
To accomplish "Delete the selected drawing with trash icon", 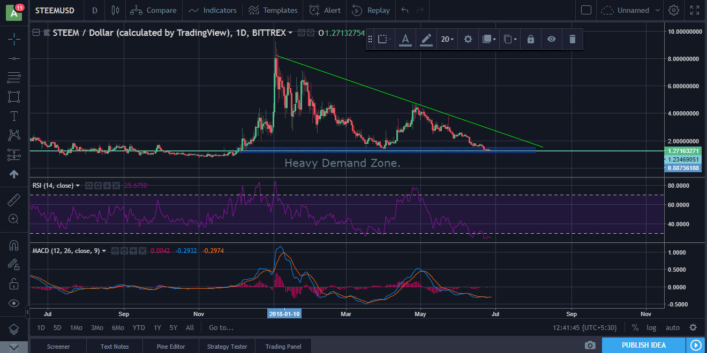I will pyautogui.click(x=572, y=39).
